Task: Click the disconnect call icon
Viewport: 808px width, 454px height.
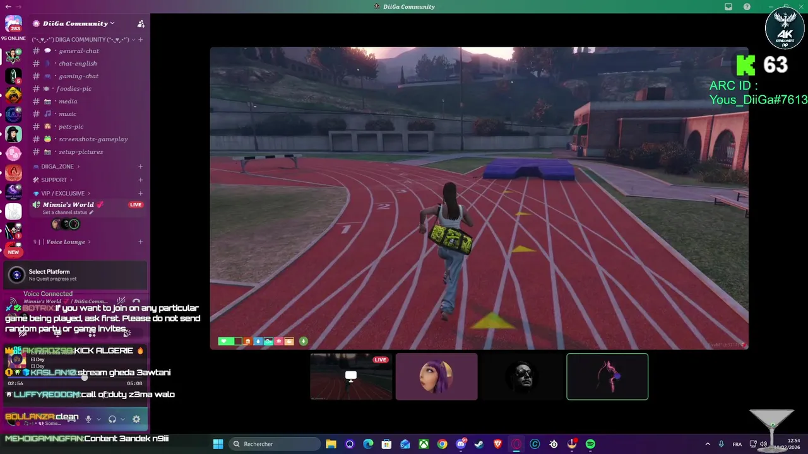Action: 136,301
